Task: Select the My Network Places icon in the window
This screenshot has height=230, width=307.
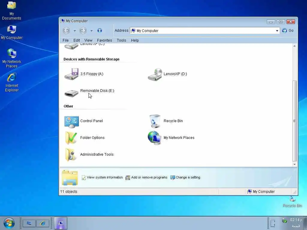Action: [x=154, y=138]
